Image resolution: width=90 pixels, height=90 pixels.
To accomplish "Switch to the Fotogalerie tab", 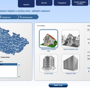I will coord(62,3).
